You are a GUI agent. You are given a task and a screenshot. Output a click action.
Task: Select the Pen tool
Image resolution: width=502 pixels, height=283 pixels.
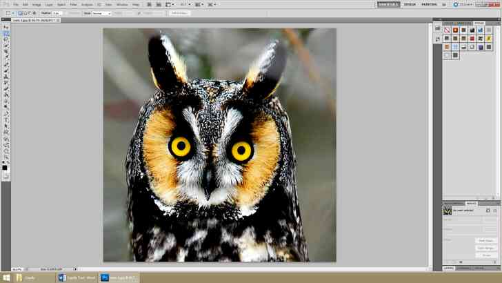6,114
